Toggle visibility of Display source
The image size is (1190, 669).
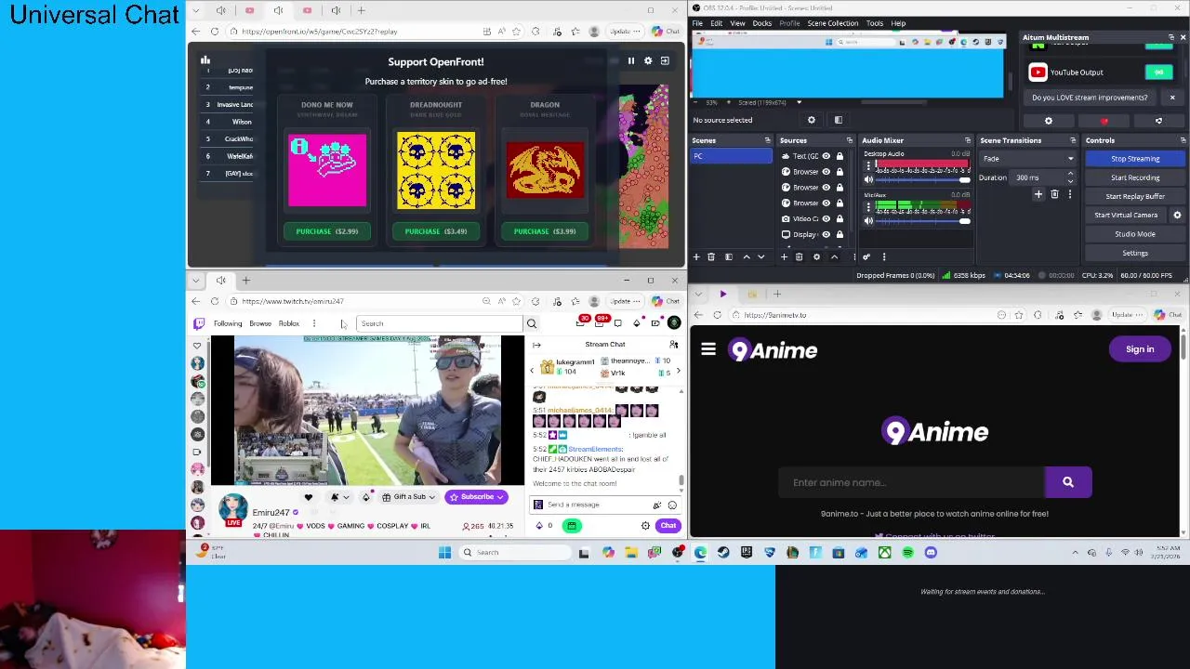pyautogui.click(x=826, y=234)
